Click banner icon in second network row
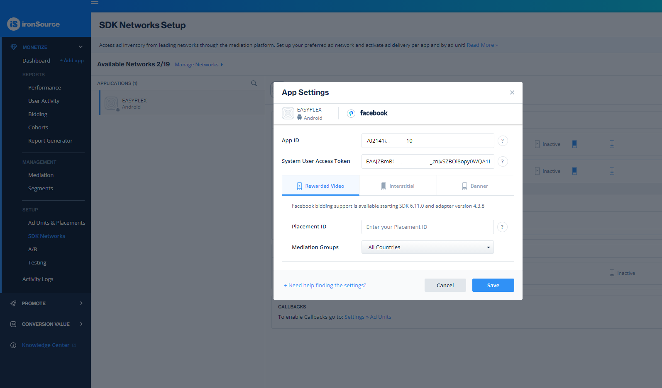662x388 pixels. [x=612, y=171]
